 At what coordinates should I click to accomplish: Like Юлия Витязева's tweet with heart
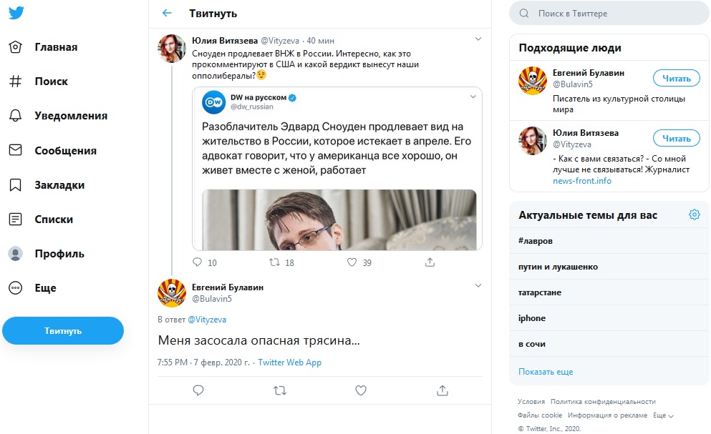pos(352,262)
